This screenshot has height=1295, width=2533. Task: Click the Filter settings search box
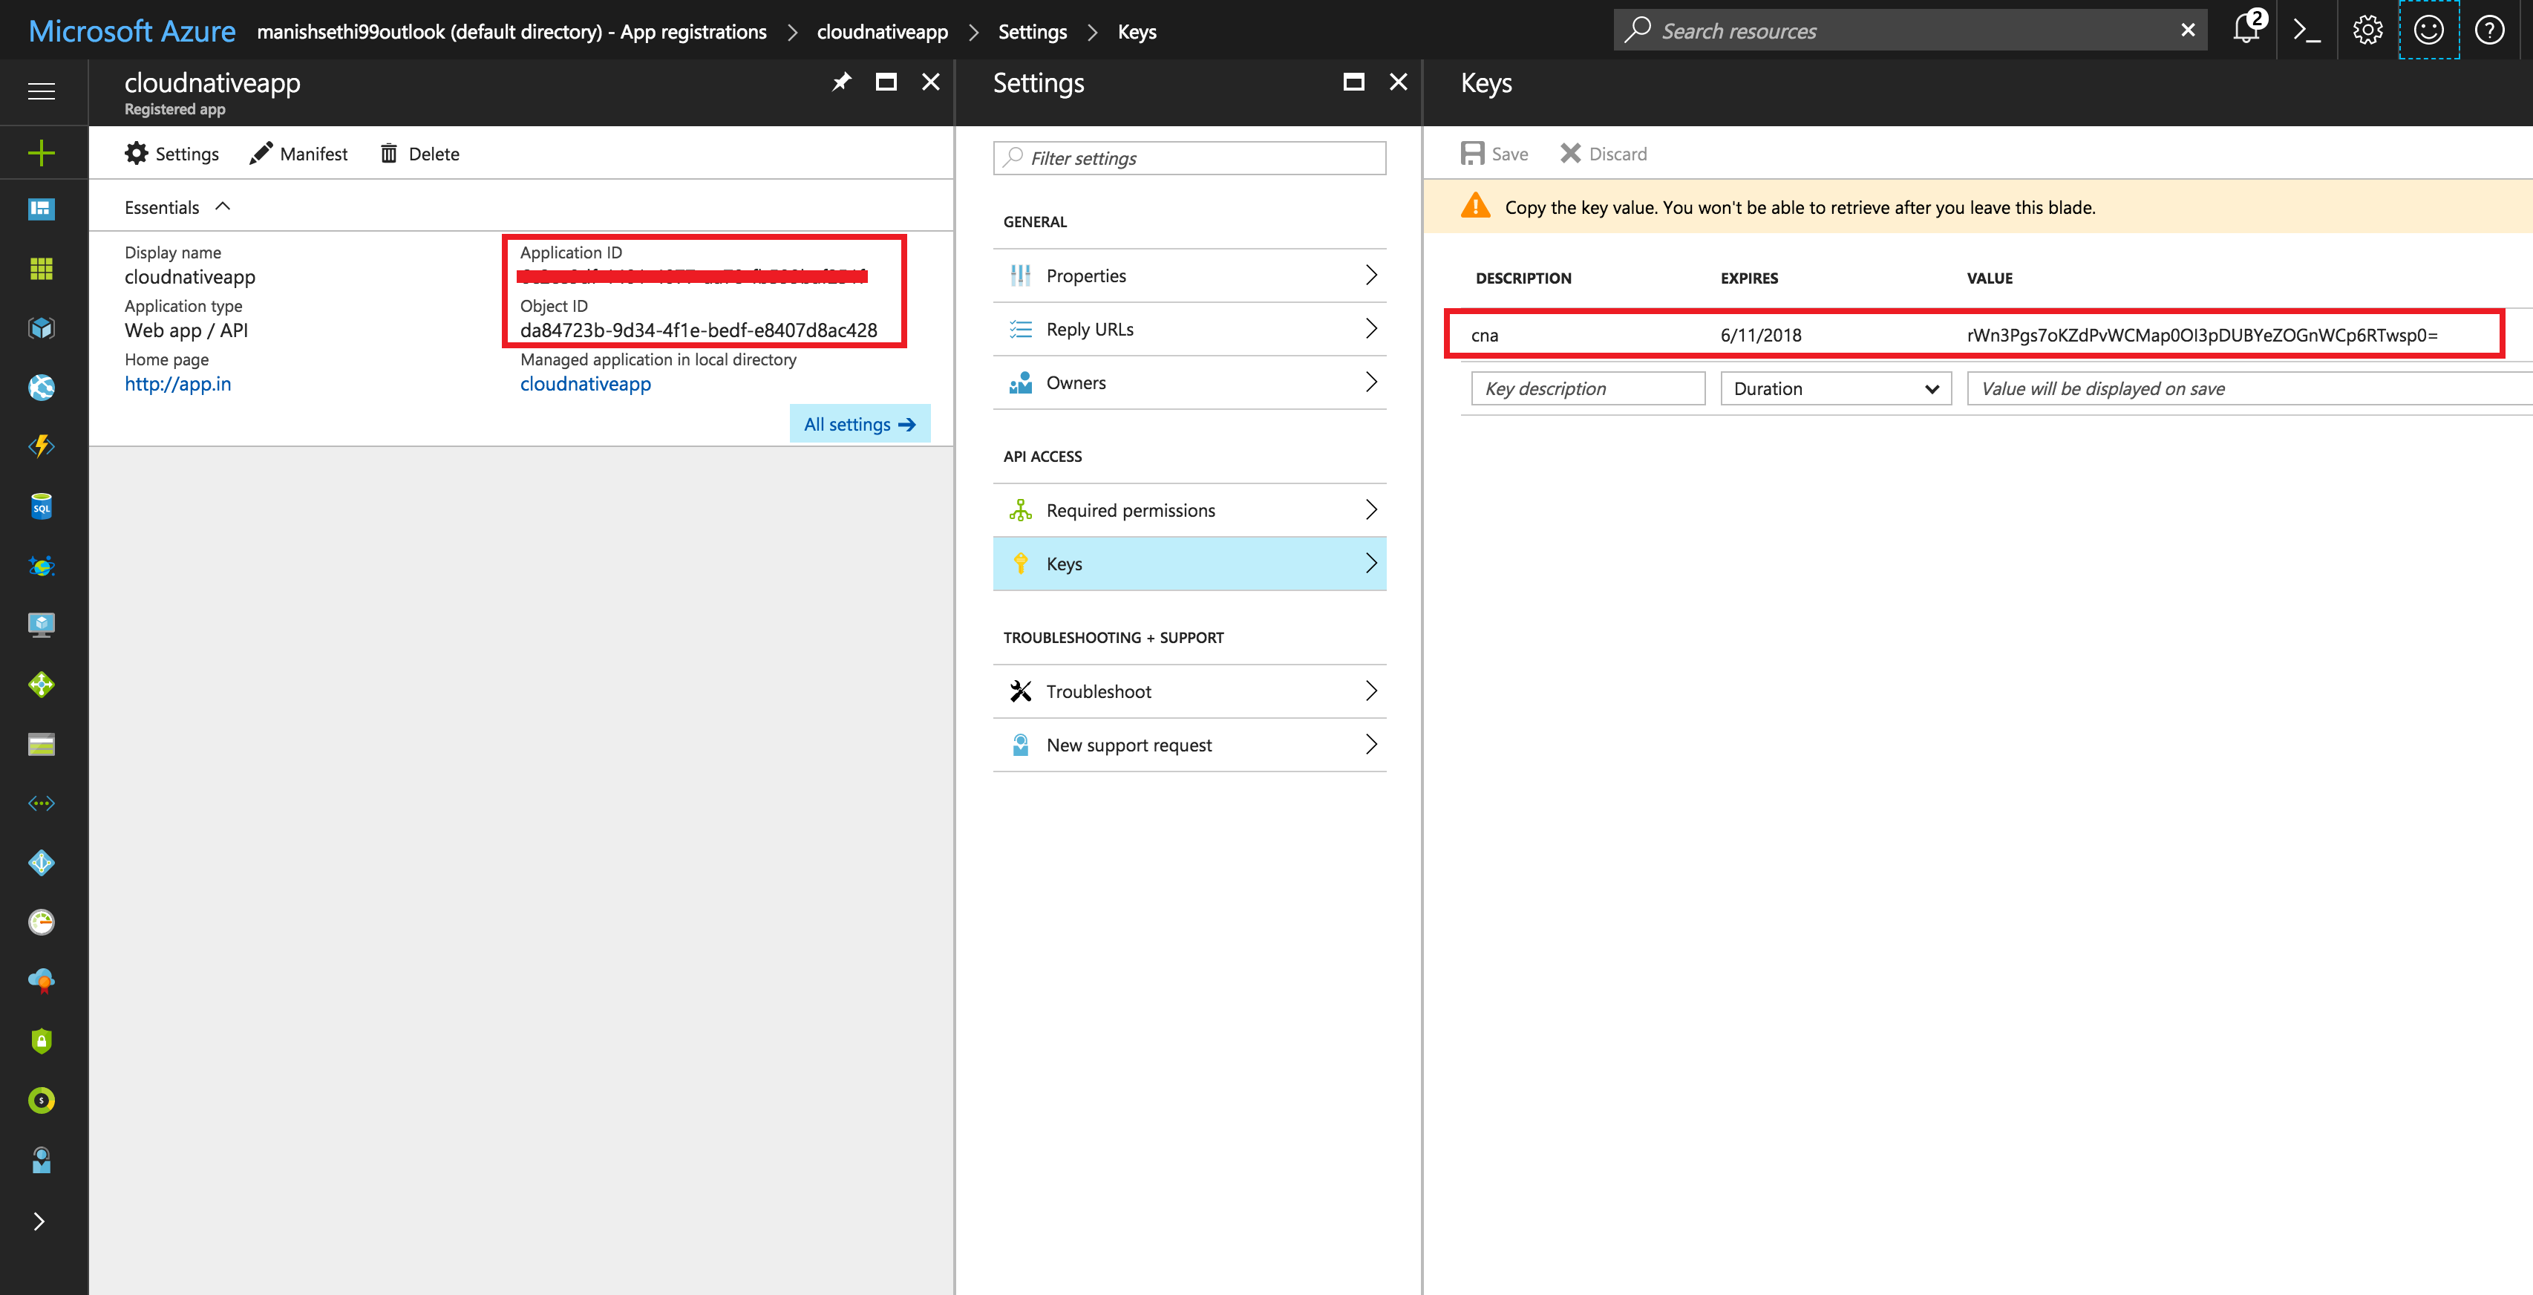coord(1189,158)
